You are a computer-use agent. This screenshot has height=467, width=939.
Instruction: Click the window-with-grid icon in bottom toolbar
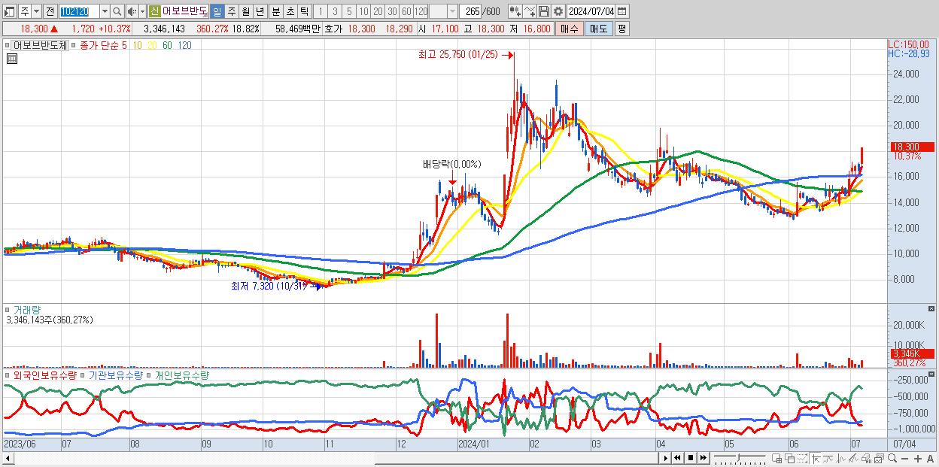coord(777,459)
